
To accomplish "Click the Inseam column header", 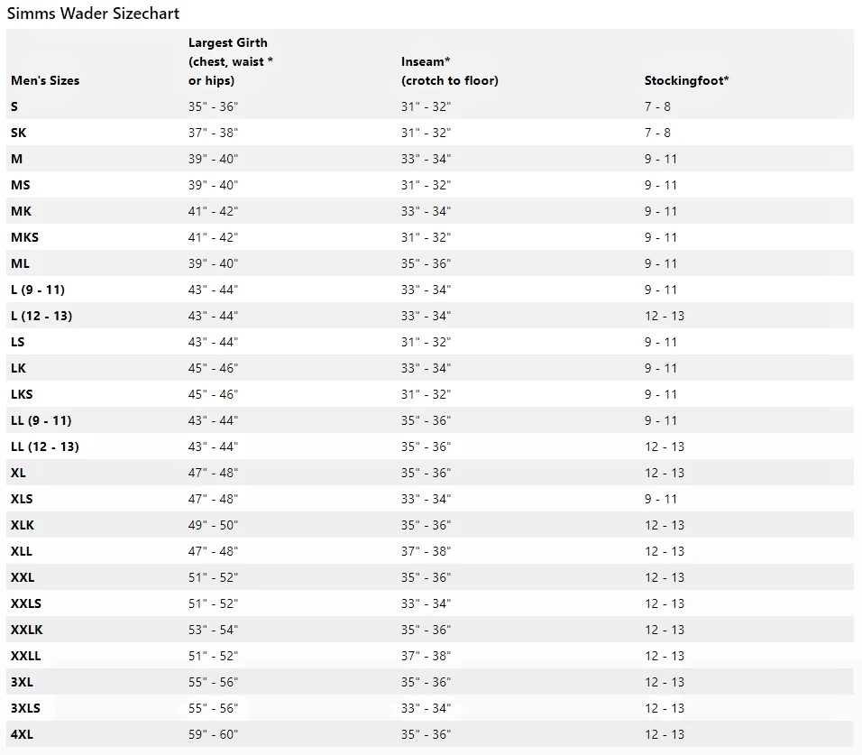I will pos(449,71).
